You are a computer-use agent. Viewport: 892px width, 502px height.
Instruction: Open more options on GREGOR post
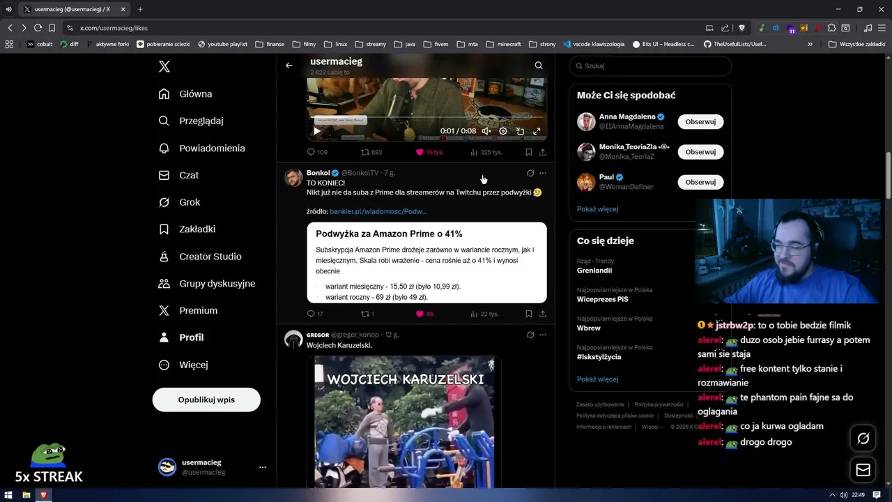pyautogui.click(x=543, y=335)
